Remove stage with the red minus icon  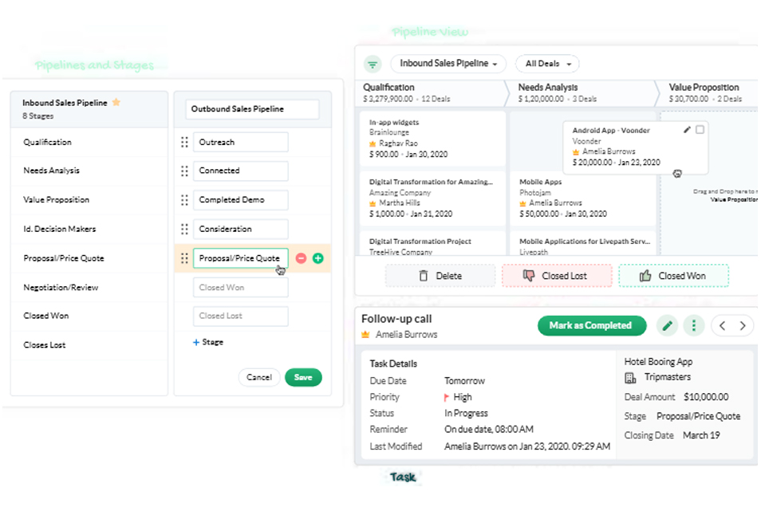click(x=301, y=258)
